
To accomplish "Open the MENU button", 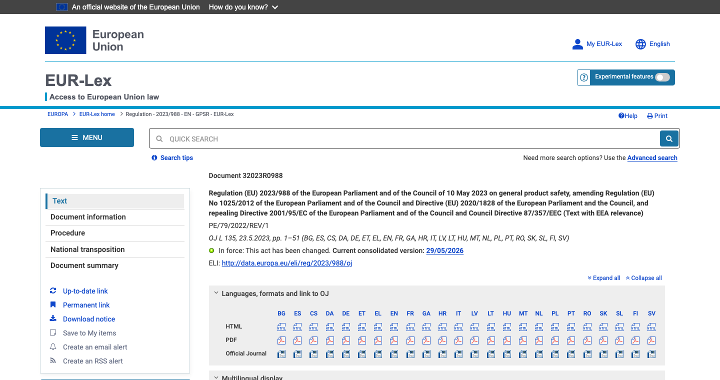I will tap(87, 137).
